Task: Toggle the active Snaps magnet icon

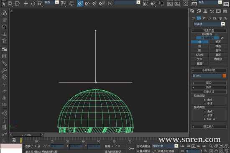Action: click(80, 3)
